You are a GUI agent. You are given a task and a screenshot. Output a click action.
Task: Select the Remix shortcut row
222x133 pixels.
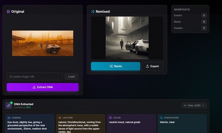[x=190, y=22]
